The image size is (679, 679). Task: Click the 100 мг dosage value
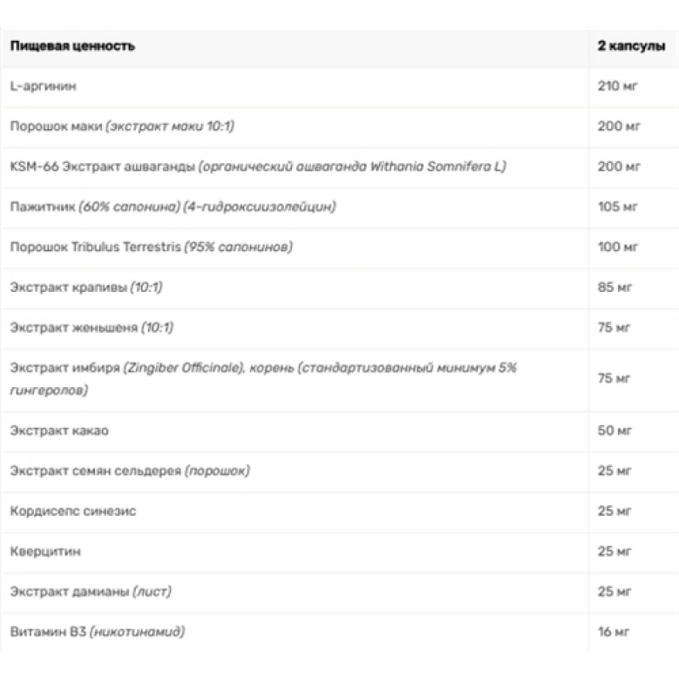point(617,247)
